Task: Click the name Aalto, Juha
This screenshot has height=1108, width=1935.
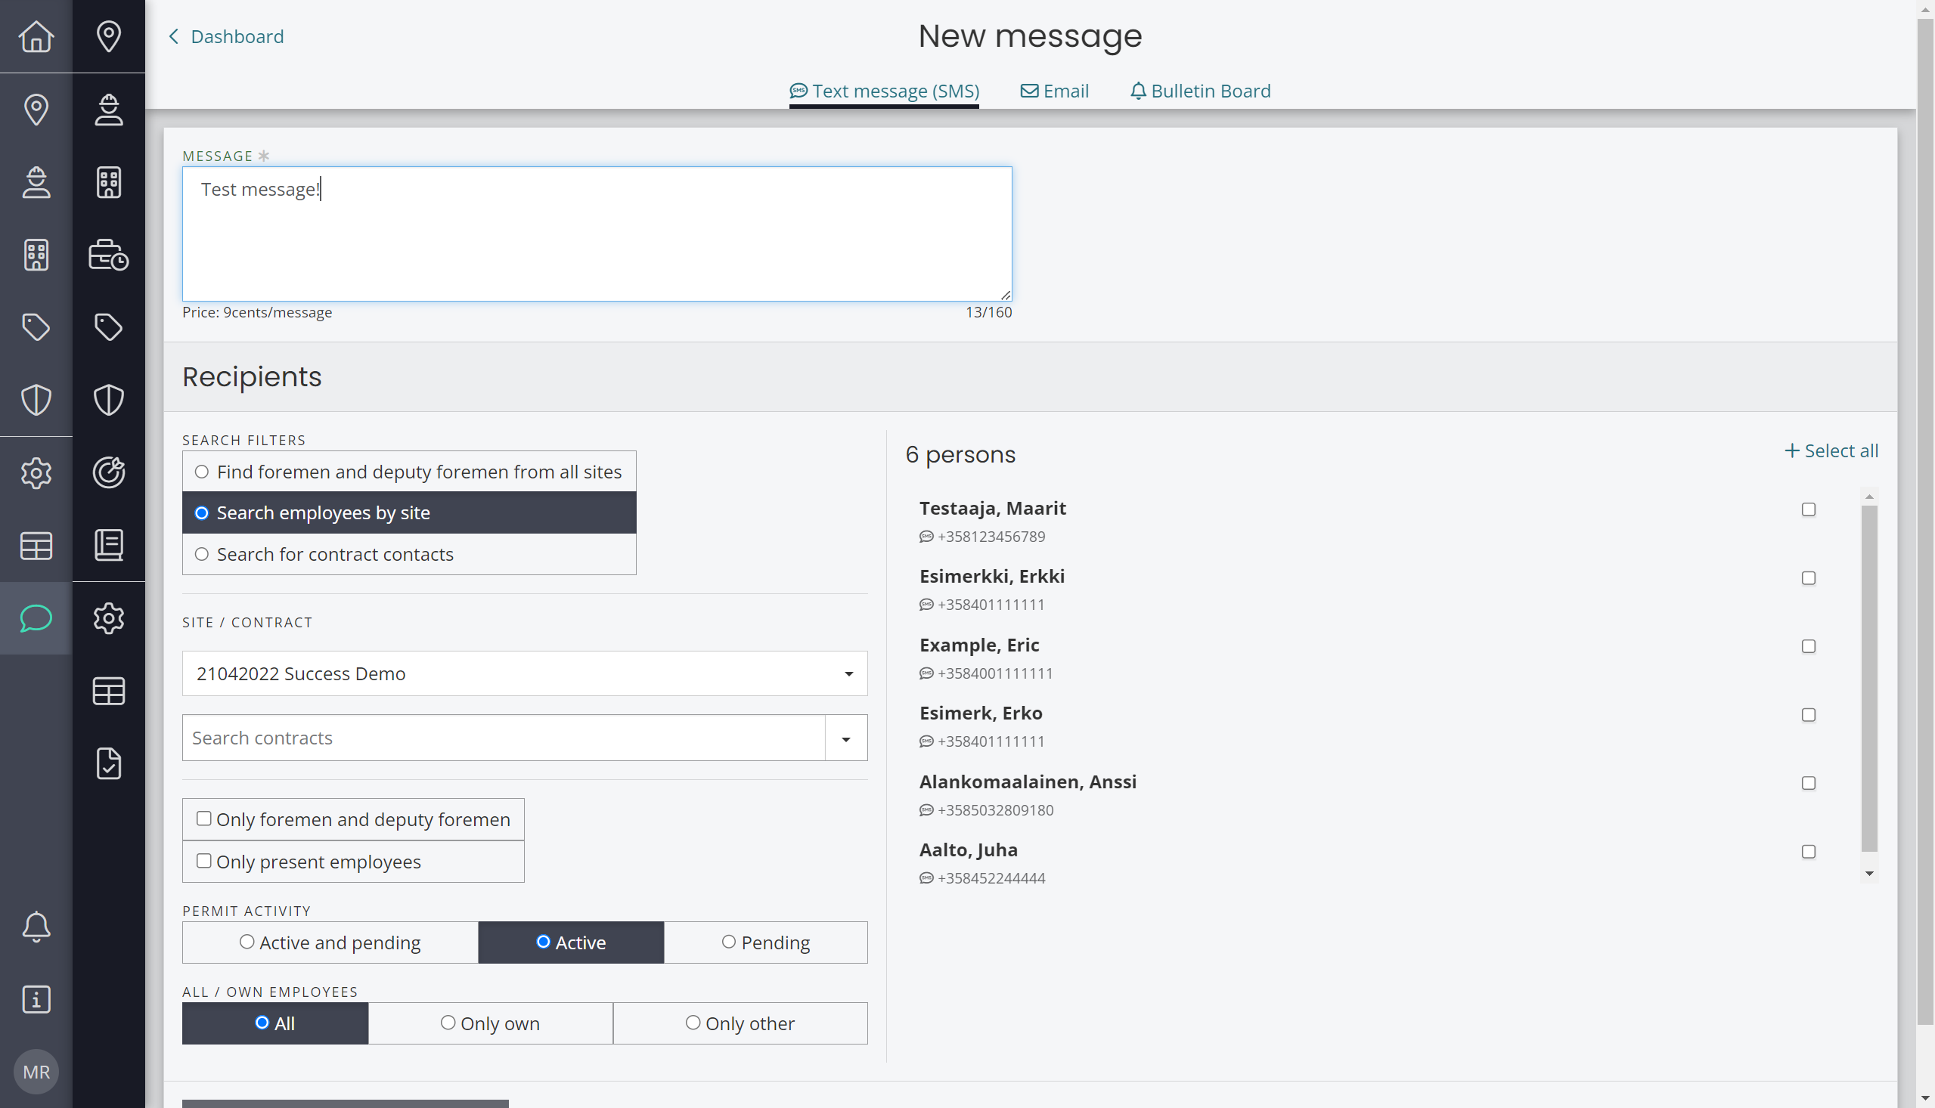Action: click(969, 850)
